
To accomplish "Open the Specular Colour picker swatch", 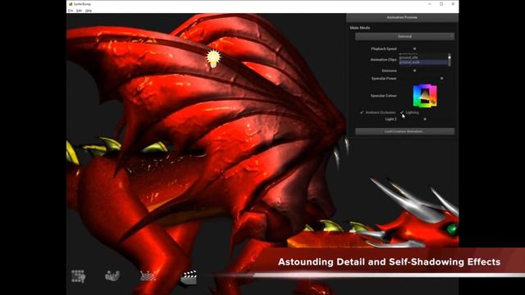I will (425, 96).
